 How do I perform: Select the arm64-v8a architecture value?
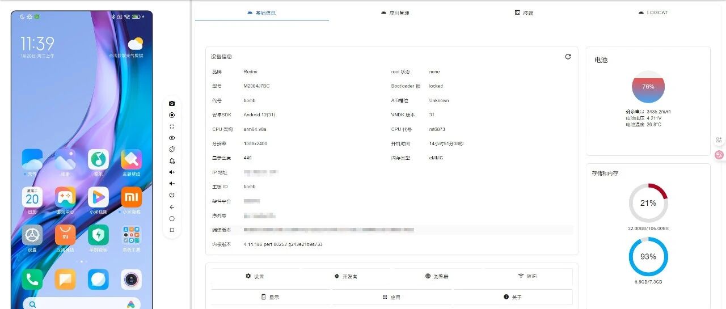255,129
